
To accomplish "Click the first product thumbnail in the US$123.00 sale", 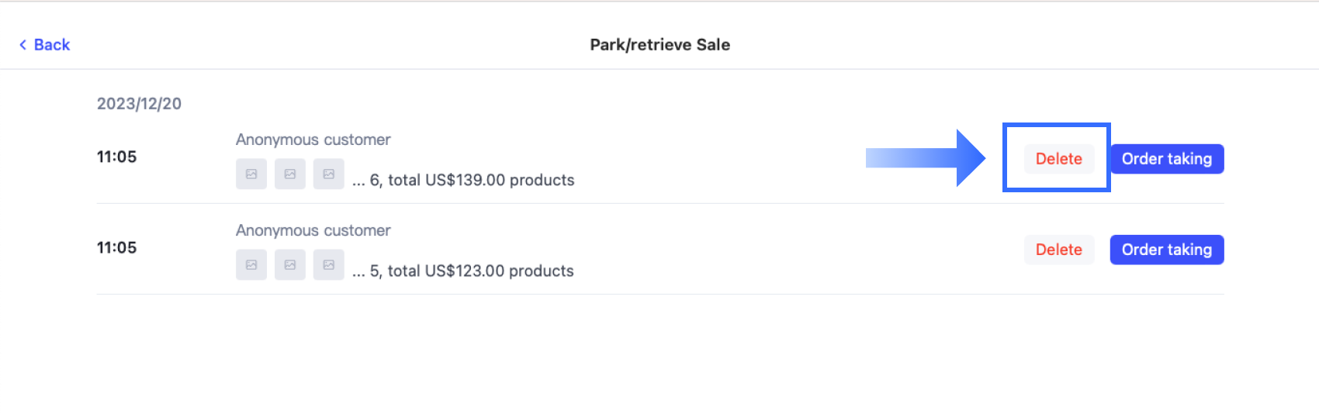I will 251,265.
